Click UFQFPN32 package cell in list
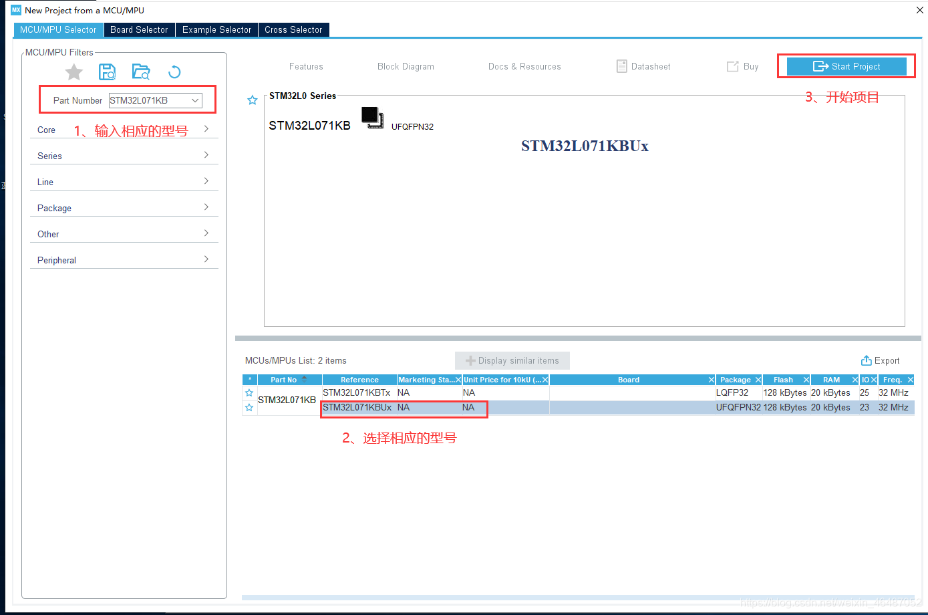Image resolution: width=928 pixels, height=615 pixels. tap(738, 408)
